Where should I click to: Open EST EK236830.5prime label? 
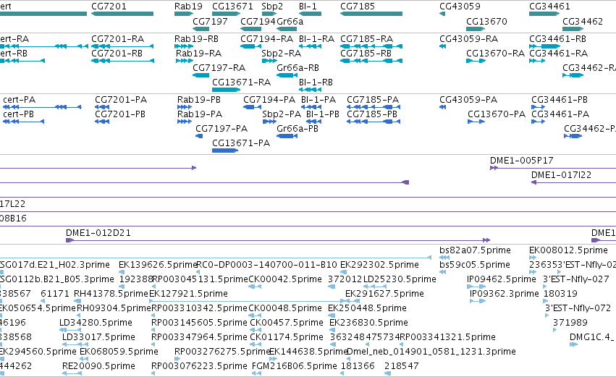[x=368, y=323]
